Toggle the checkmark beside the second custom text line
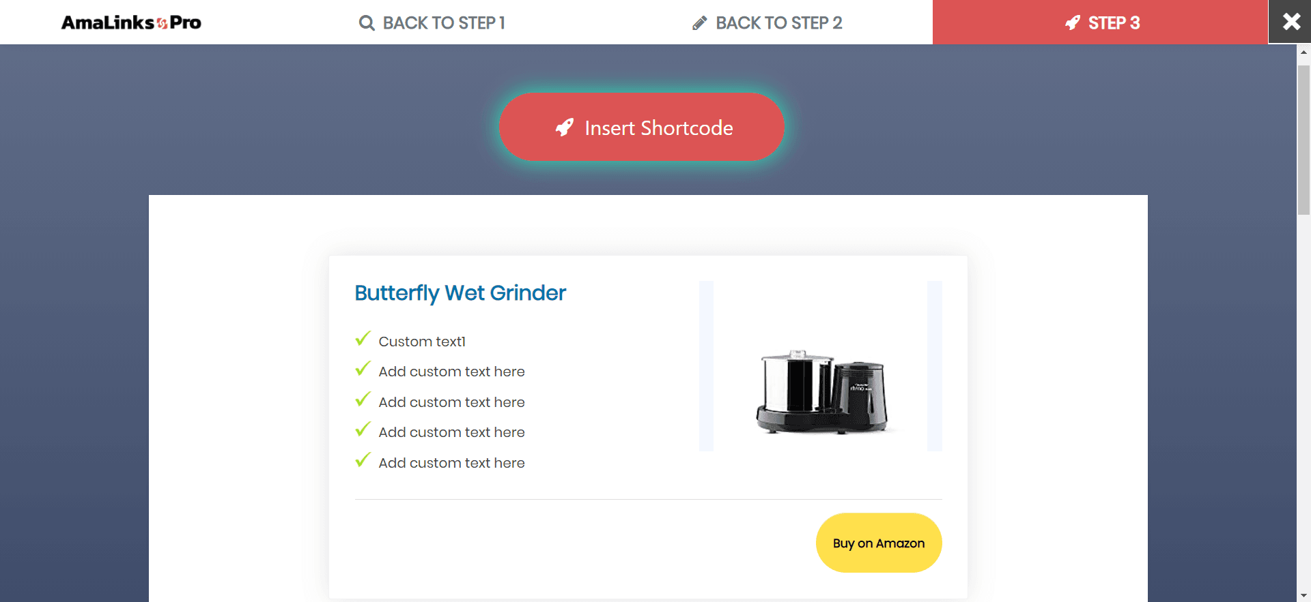This screenshot has height=602, width=1311. point(363,369)
